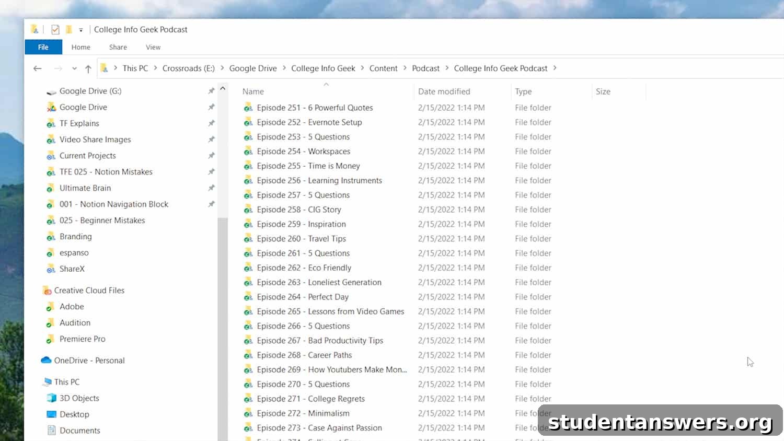Expand chevron after Podcast breadcrumb
The height and width of the screenshot is (441, 784).
447,68
